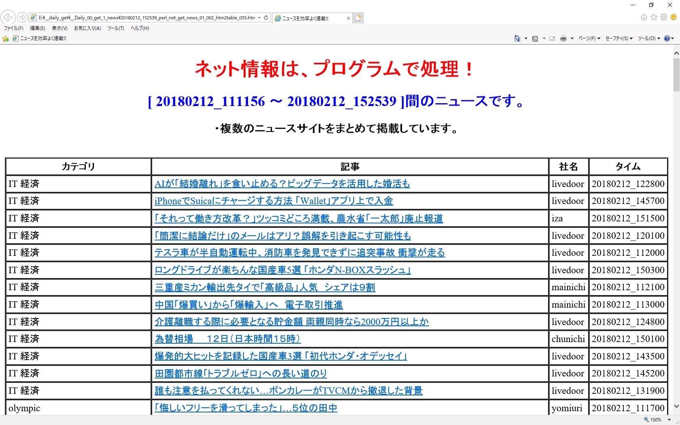Image resolution: width=680 pixels, height=425 pixels.
Task: Open the 「悔しいフリーを滑ってしまった」 article link
Action: click(x=246, y=408)
